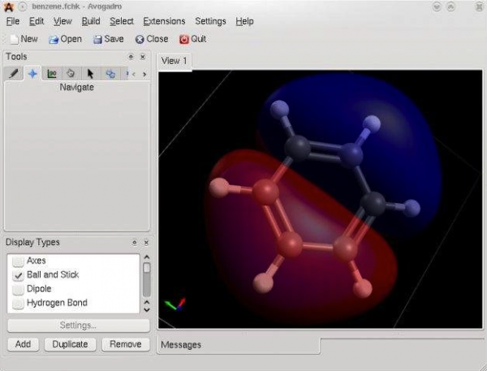The image size is (487, 371).
Task: Float the Display Types panel
Action: (x=135, y=243)
